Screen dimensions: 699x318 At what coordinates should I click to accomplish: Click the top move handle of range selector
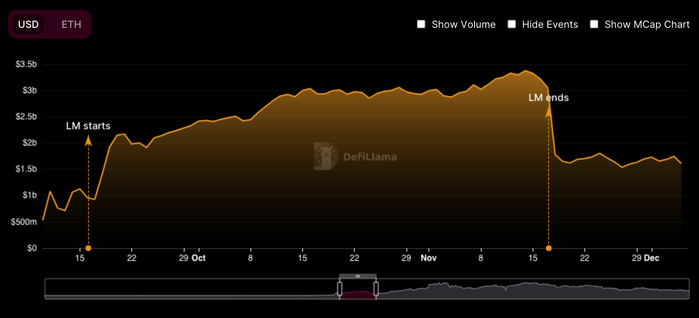358,276
